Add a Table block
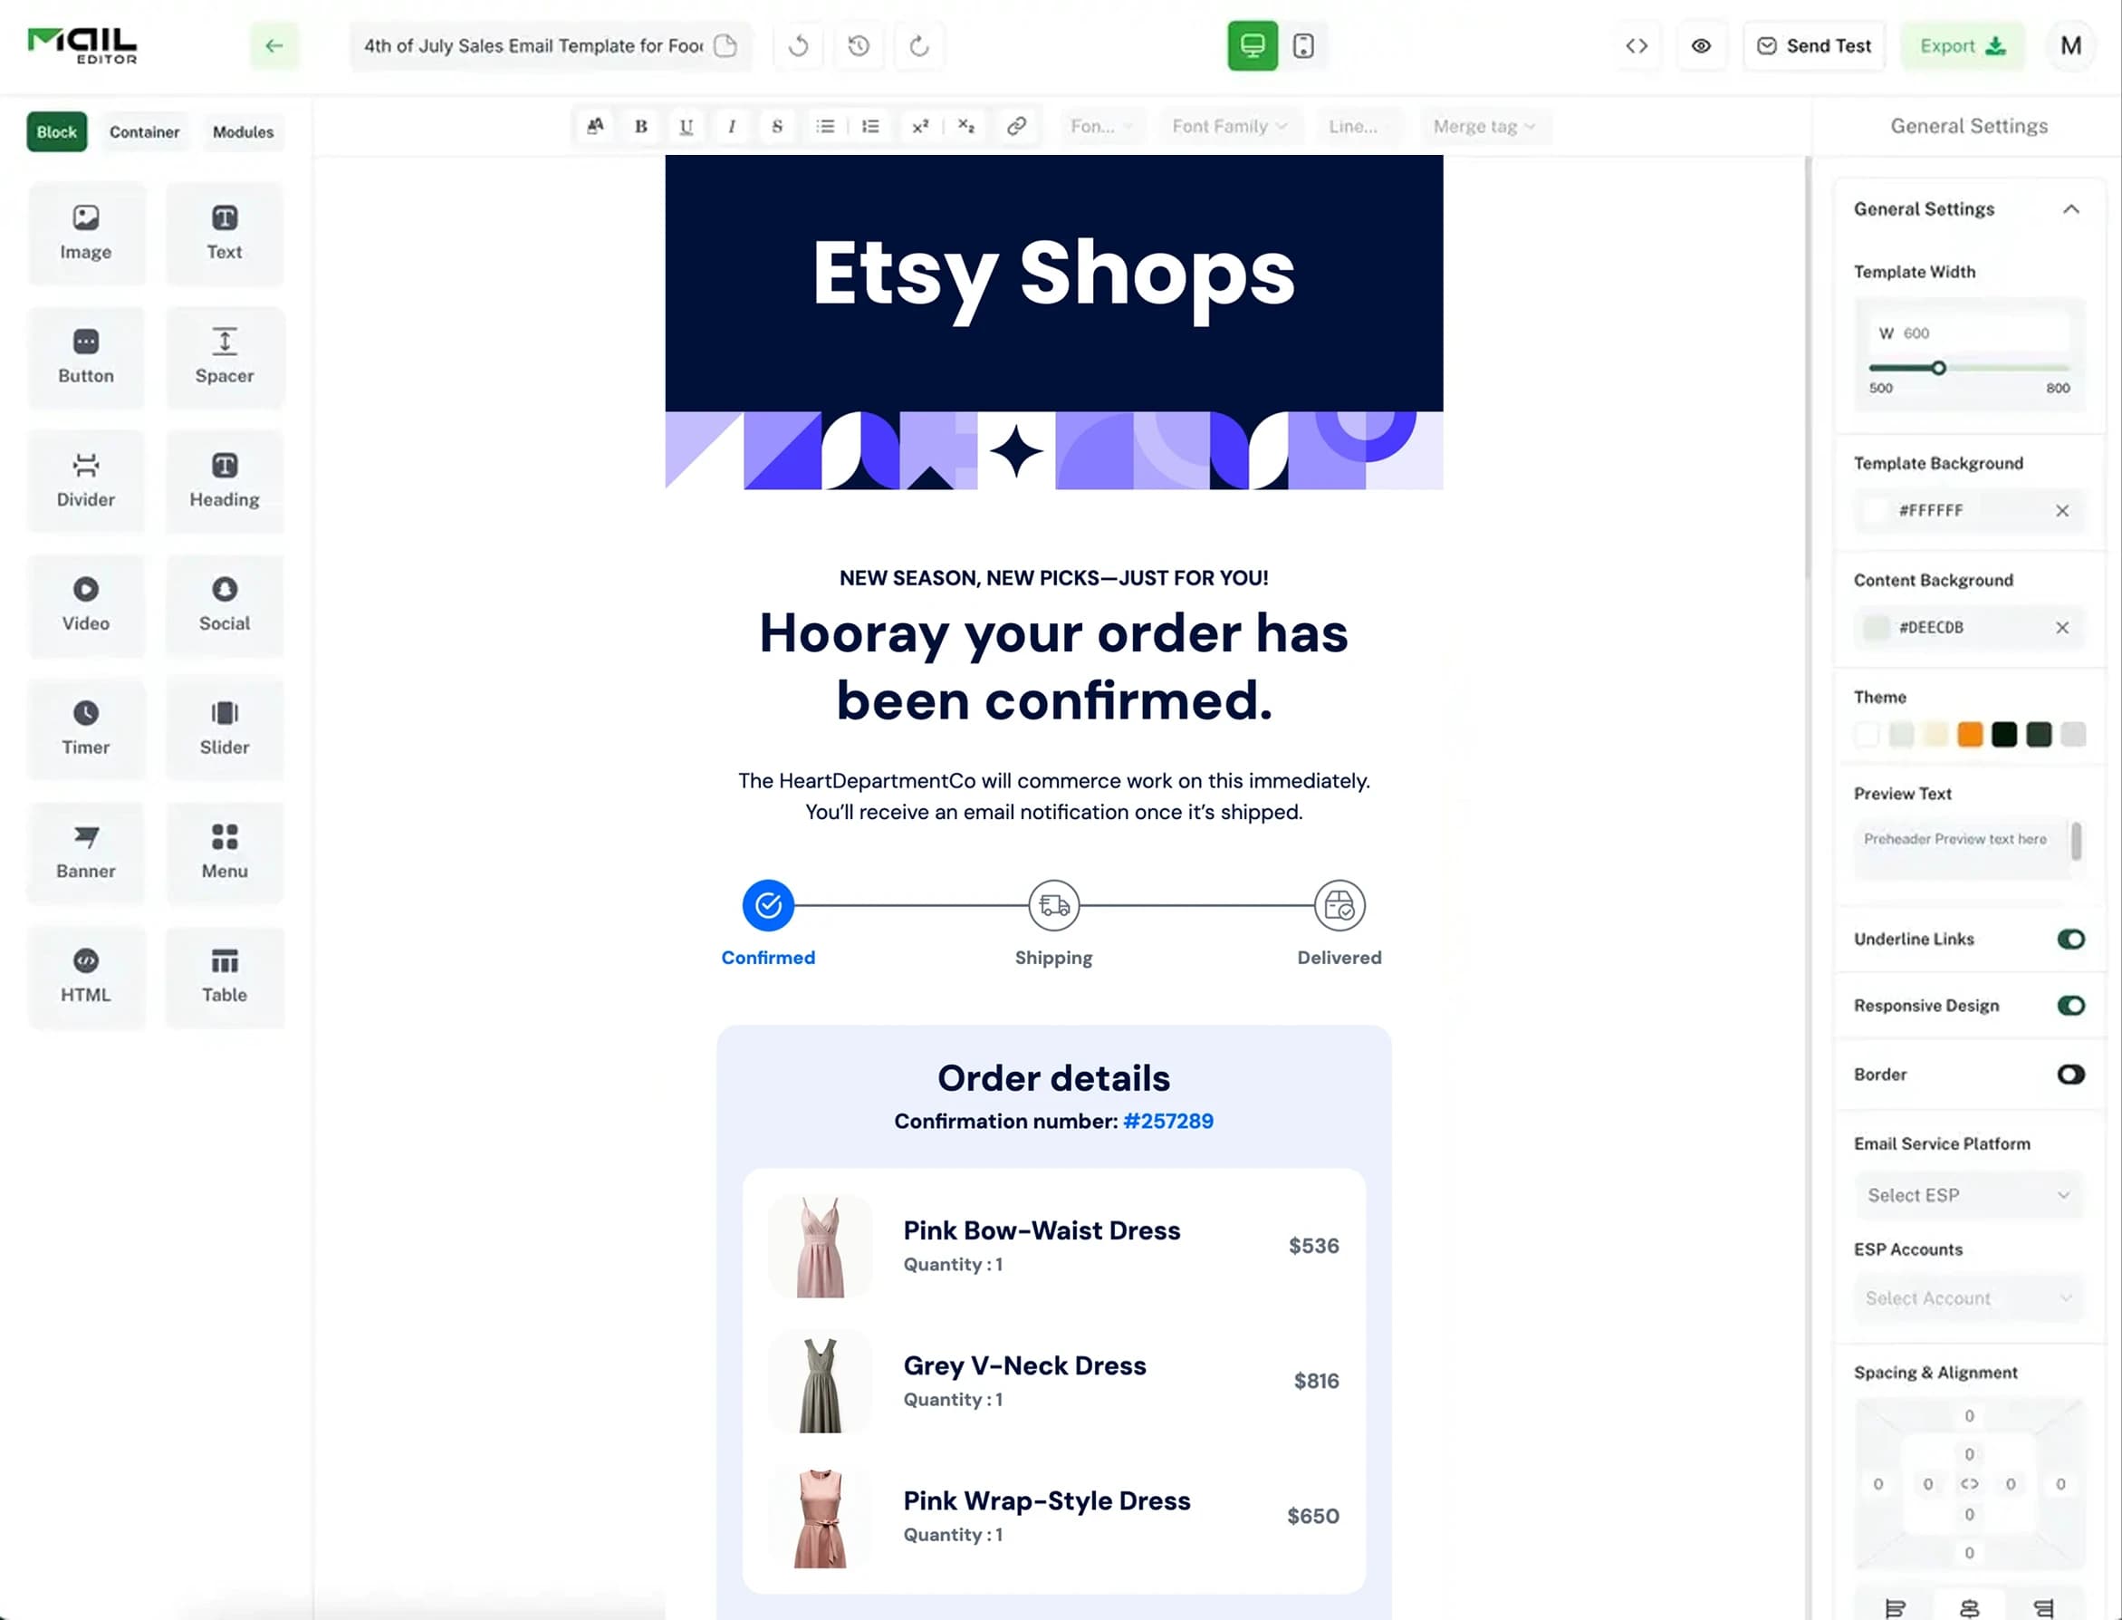Screen dimensions: 2122x1620 pos(225,977)
